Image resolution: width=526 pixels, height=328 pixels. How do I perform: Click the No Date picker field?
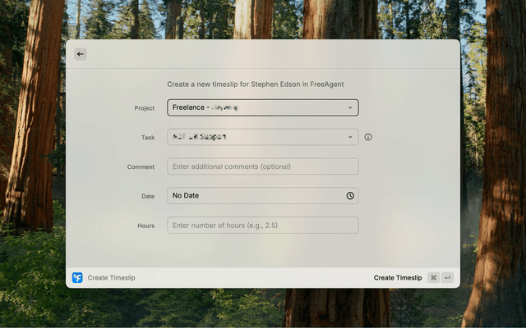pyautogui.click(x=255, y=196)
